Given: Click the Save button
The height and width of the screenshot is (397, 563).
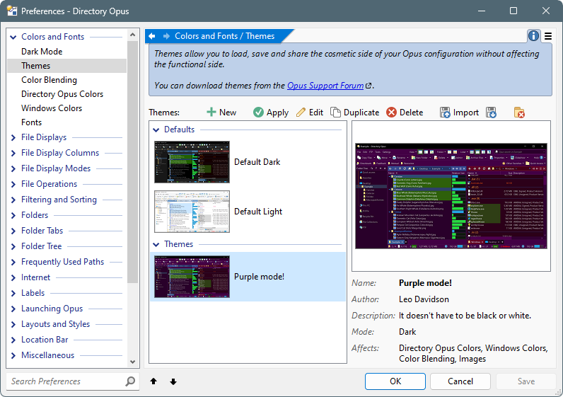Looking at the screenshot, I should [526, 381].
